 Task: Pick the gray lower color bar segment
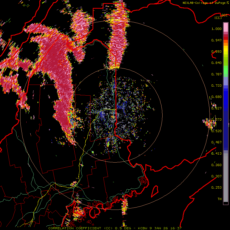(226, 178)
